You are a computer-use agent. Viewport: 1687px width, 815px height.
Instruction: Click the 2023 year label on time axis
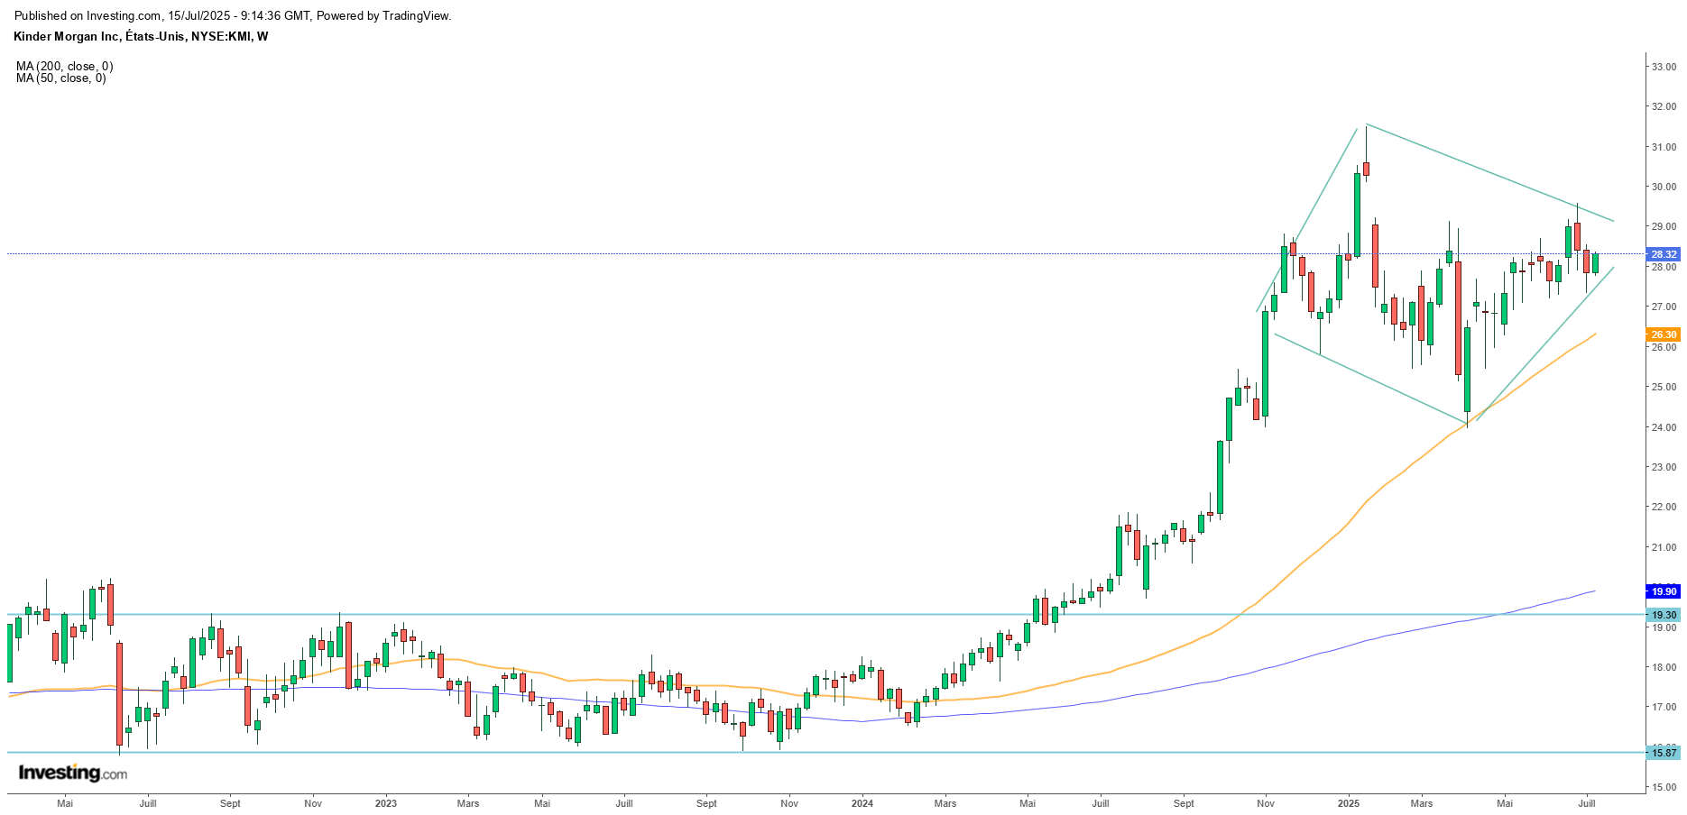pyautogui.click(x=386, y=803)
